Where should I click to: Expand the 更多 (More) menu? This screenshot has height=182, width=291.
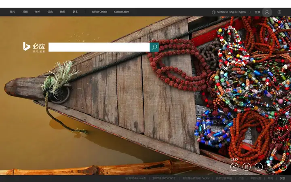(75, 12)
